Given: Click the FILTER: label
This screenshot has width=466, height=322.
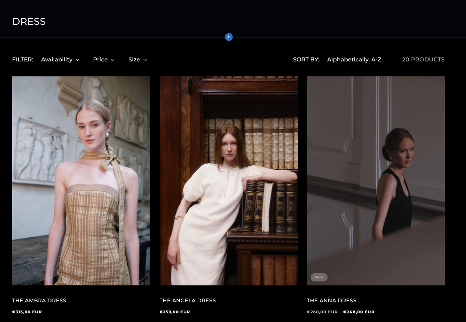Looking at the screenshot, I should pyautogui.click(x=23, y=59).
